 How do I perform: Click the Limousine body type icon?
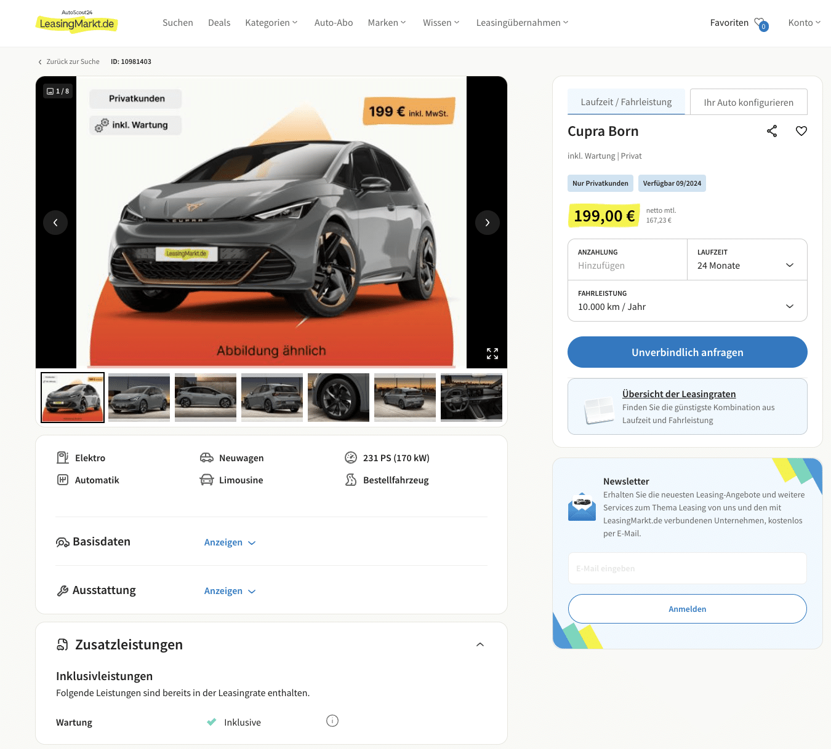point(207,480)
